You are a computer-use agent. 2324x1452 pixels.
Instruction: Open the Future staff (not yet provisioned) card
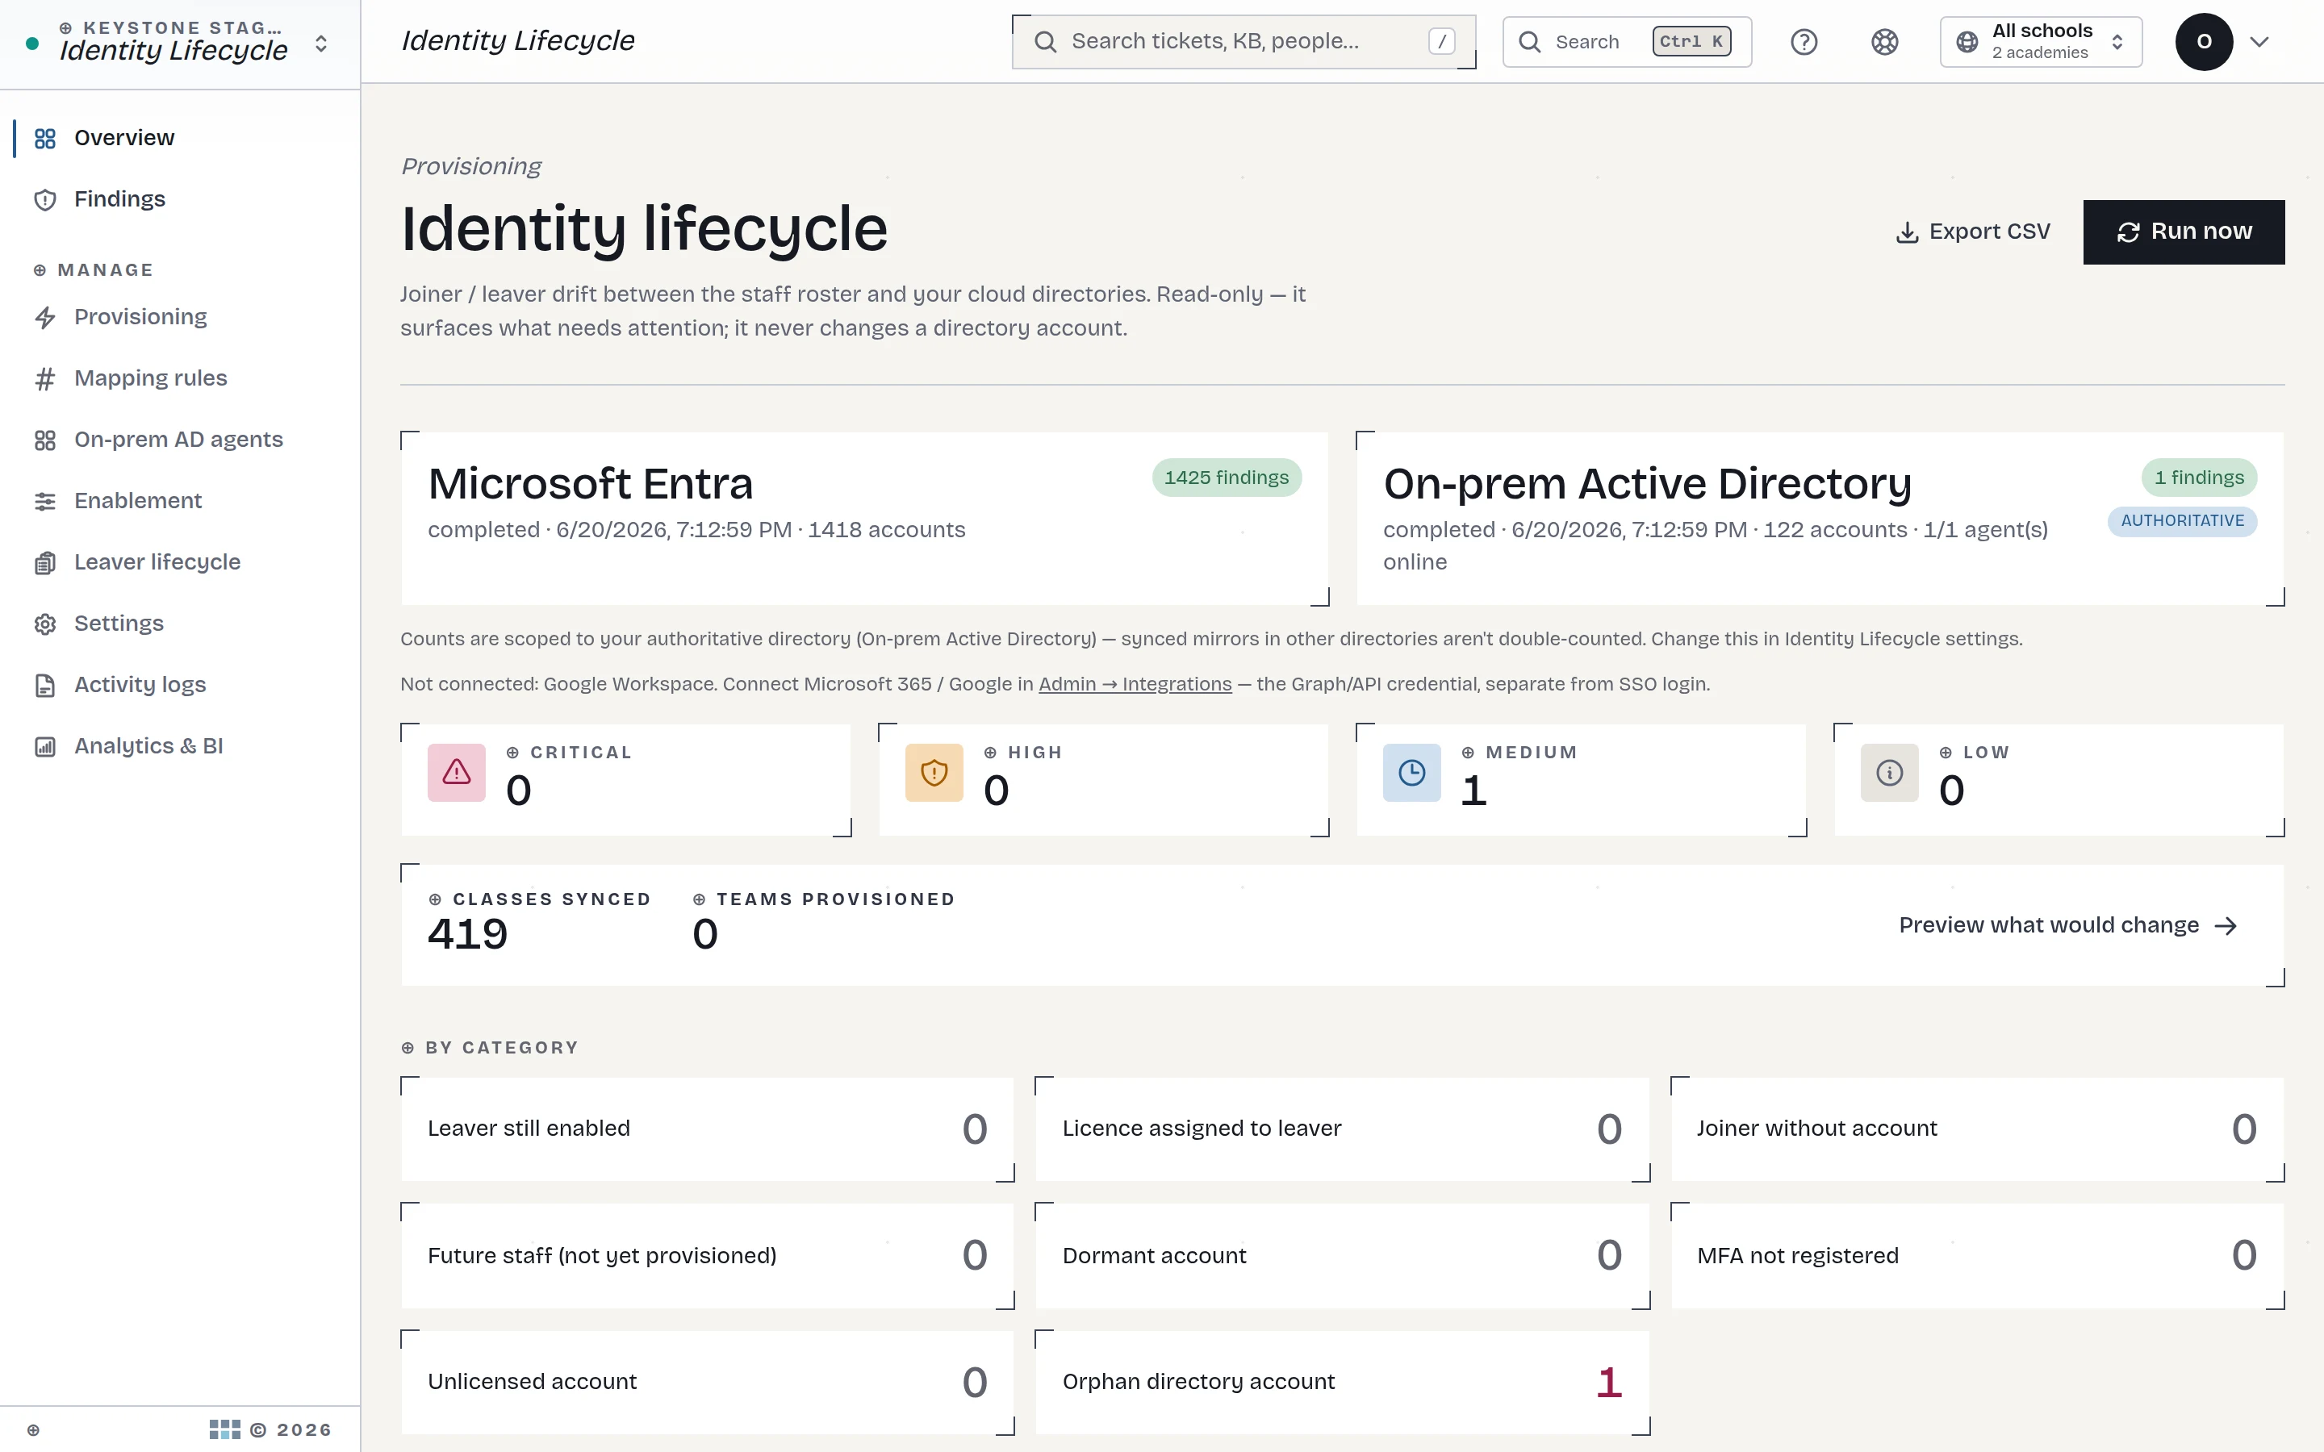click(x=707, y=1256)
